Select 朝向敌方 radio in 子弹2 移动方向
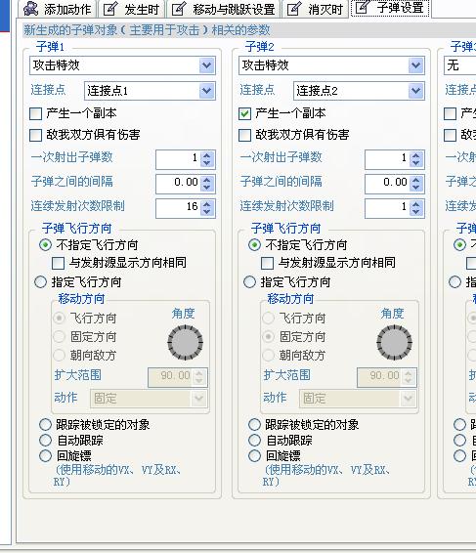Viewport: 476px width, 553px height. [268, 355]
